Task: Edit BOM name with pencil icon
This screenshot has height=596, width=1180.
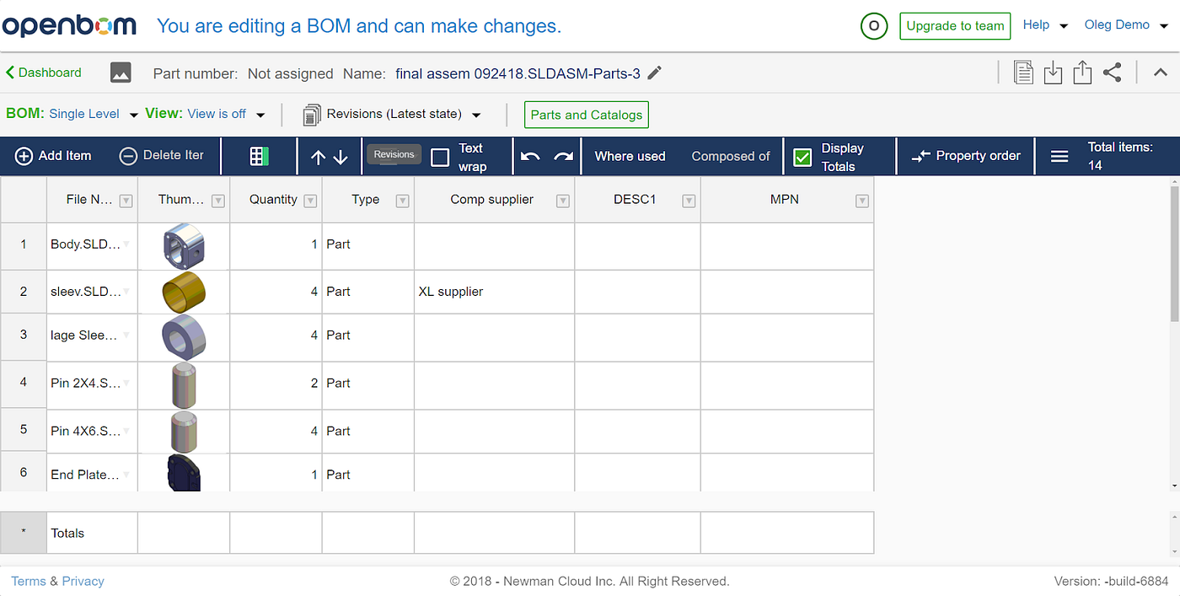Action: point(655,72)
